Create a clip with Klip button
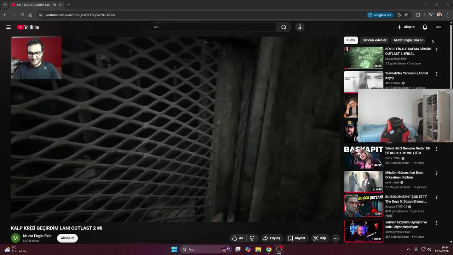The image size is (453, 255). tap(320, 238)
